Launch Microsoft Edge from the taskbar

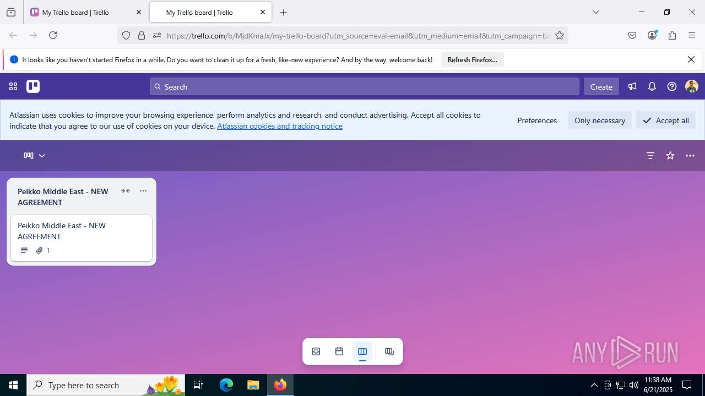[226, 385]
